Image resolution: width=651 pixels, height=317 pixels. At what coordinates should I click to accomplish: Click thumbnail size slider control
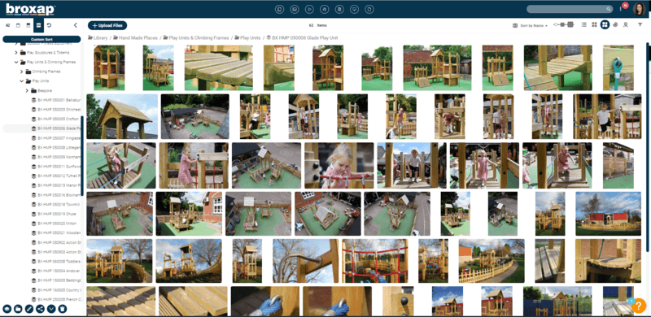point(564,25)
